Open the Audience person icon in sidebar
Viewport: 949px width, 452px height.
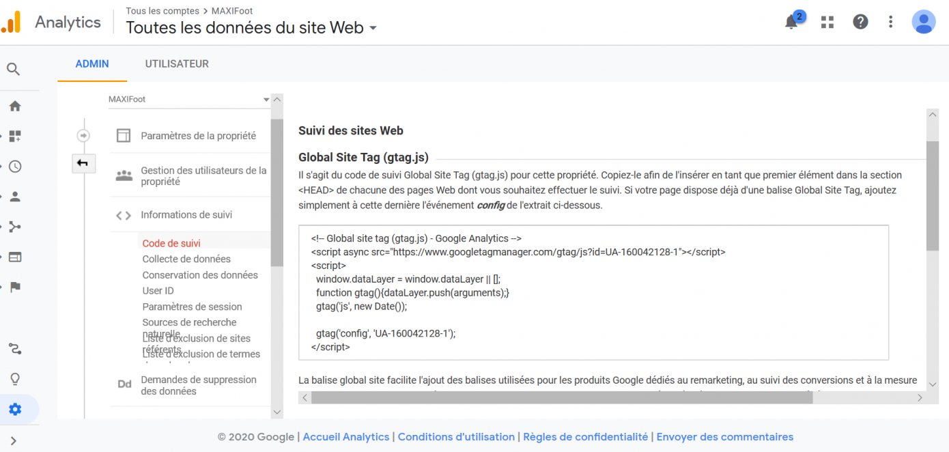coord(15,197)
